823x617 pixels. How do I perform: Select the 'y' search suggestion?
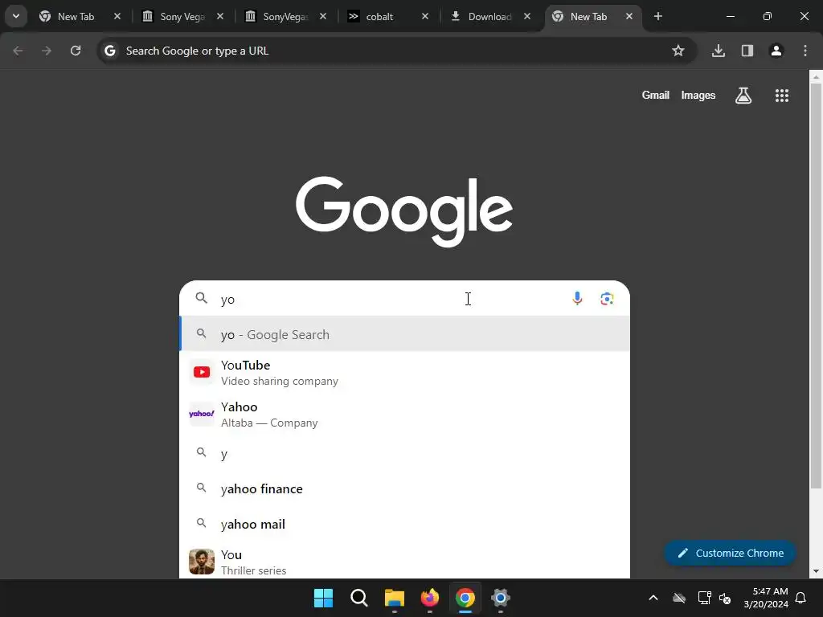(404, 453)
